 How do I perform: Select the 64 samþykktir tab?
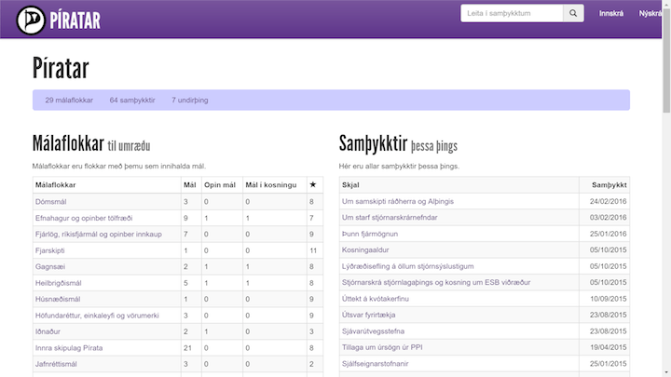pos(131,100)
